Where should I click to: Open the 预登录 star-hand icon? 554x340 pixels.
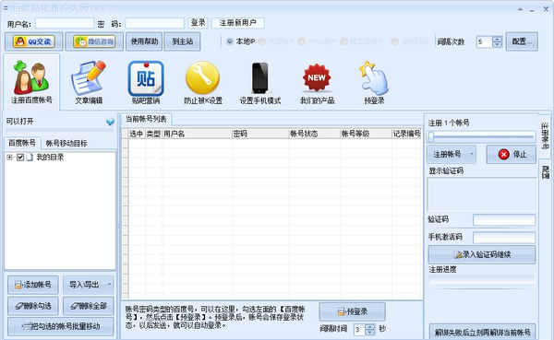[374, 82]
